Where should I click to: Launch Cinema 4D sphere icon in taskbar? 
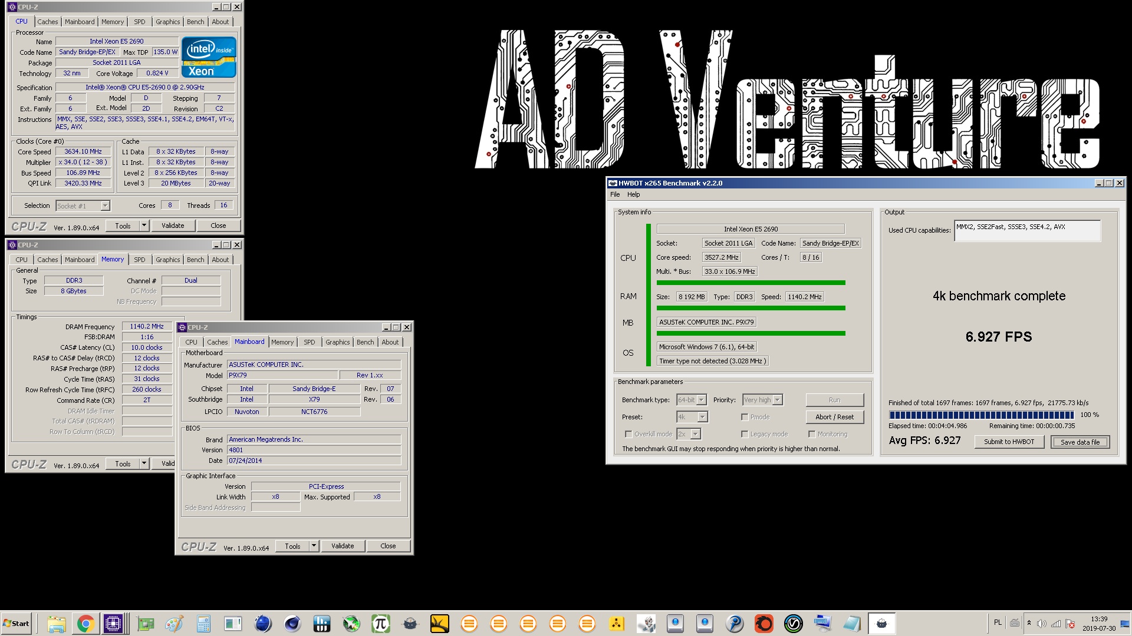point(292,624)
